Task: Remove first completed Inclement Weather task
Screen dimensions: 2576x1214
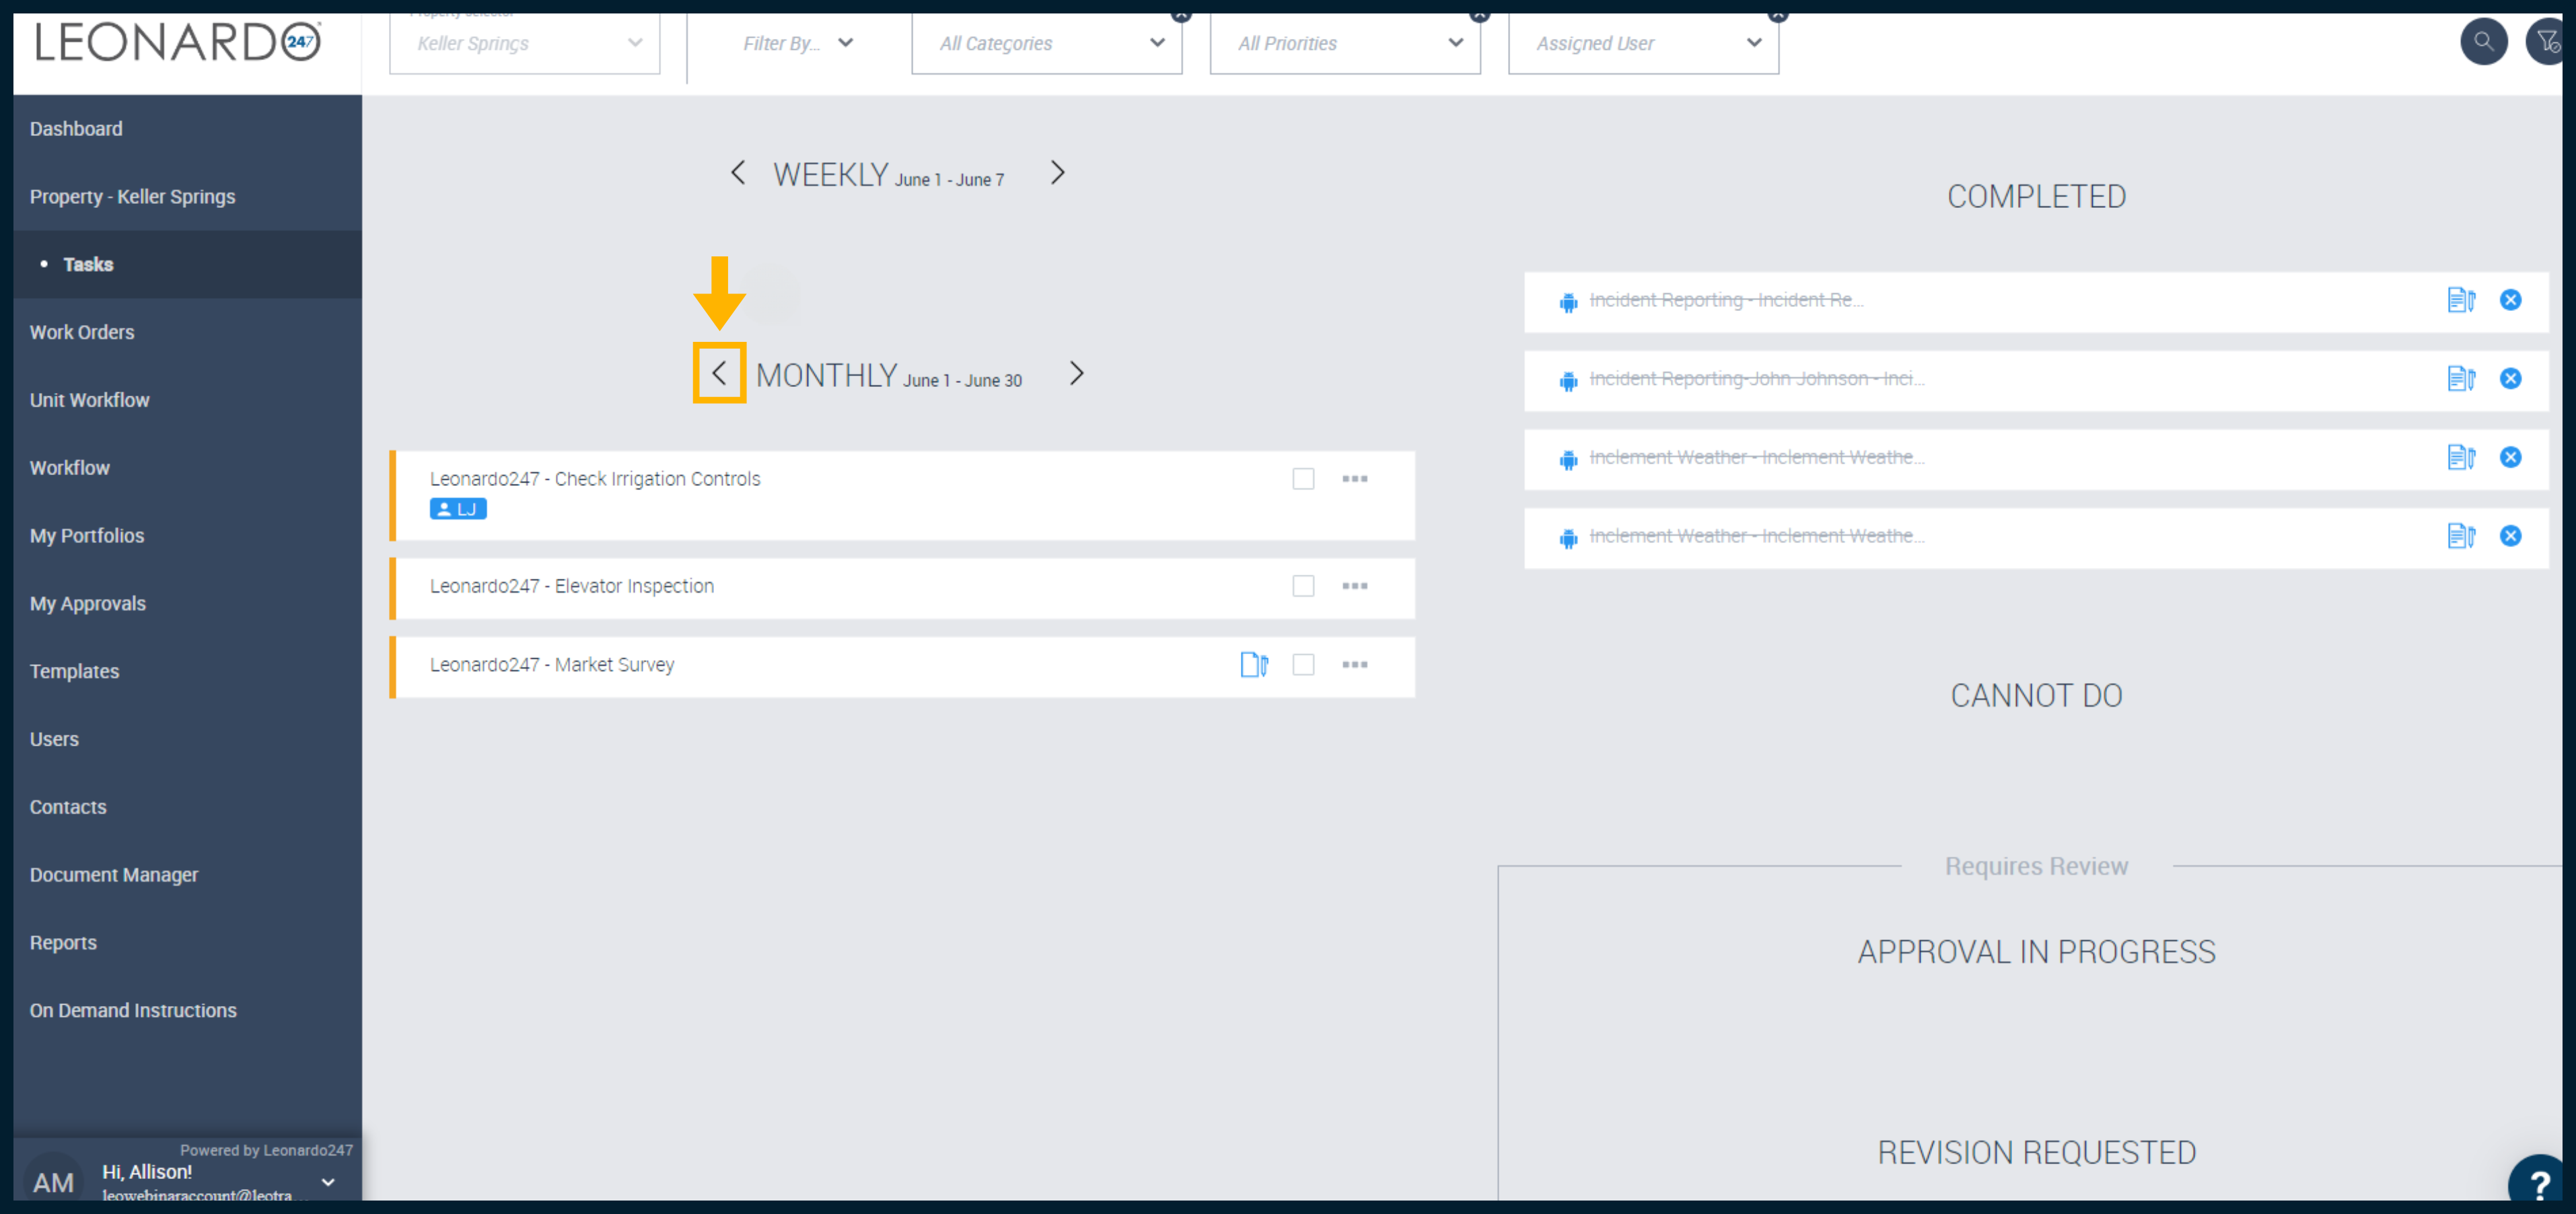Action: pyautogui.click(x=2510, y=458)
